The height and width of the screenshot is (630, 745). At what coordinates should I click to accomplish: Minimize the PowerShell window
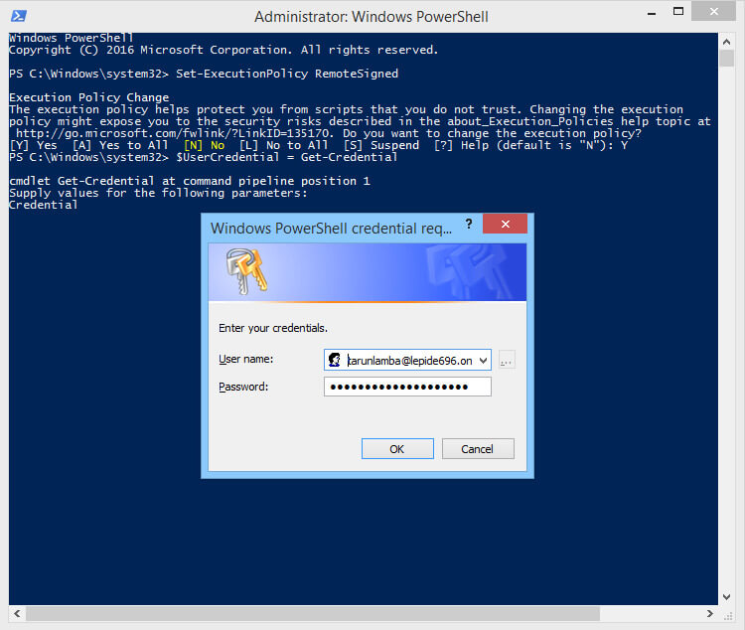coord(652,12)
